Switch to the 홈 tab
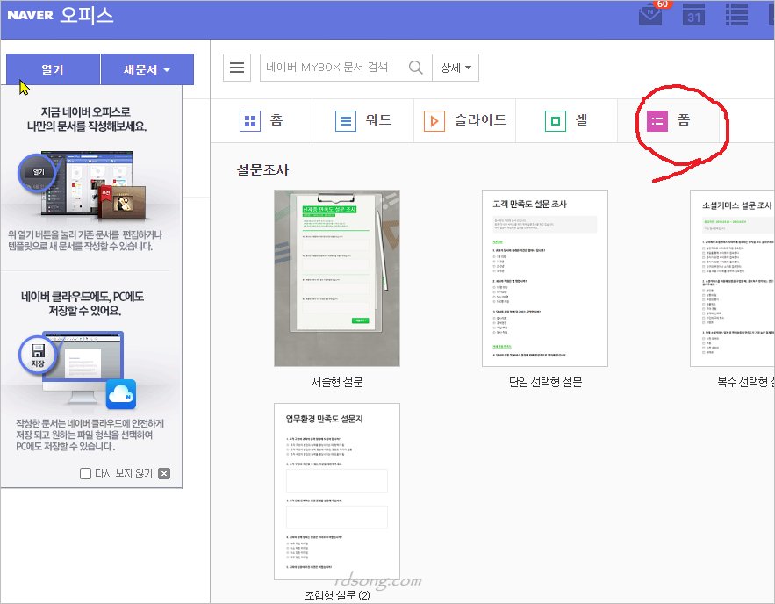This screenshot has width=775, height=604. (262, 121)
